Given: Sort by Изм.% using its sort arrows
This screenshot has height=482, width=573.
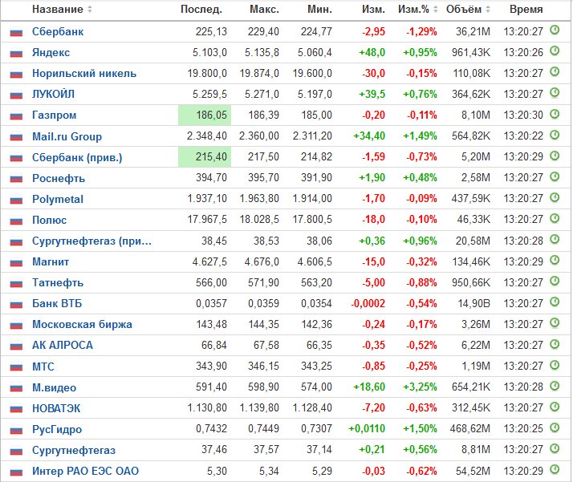Looking at the screenshot, I should tap(435, 9).
